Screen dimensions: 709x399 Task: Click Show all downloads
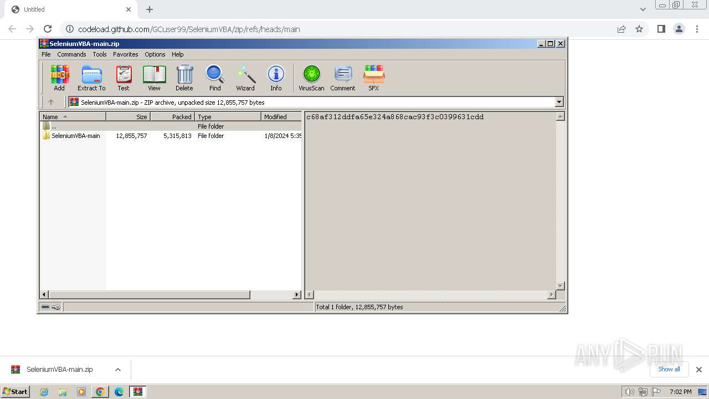669,369
